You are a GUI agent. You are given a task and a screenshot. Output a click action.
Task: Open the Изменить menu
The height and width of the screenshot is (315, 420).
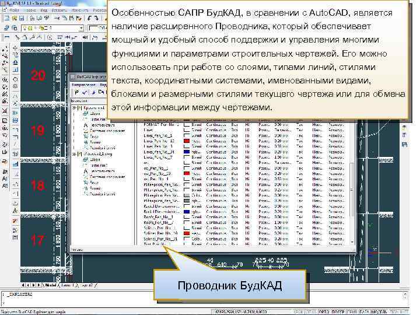(79, 10)
